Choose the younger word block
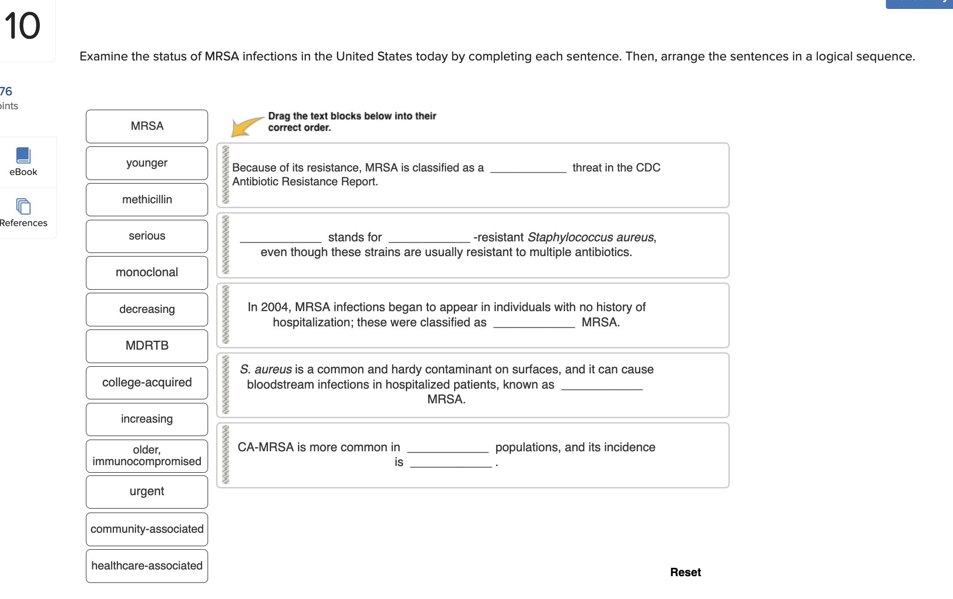Image resolution: width=953 pixels, height=599 pixels. (147, 163)
